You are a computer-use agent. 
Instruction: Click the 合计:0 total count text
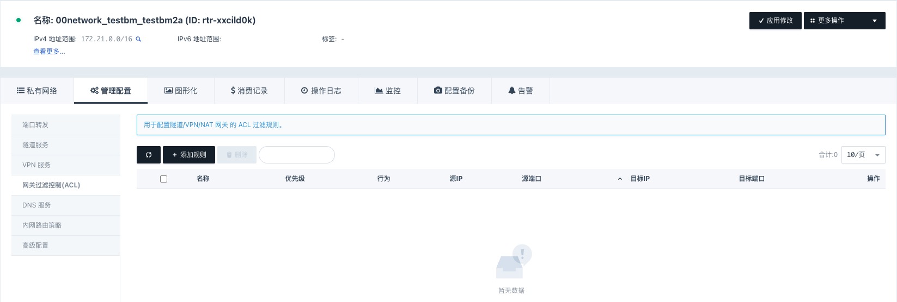[828, 155]
